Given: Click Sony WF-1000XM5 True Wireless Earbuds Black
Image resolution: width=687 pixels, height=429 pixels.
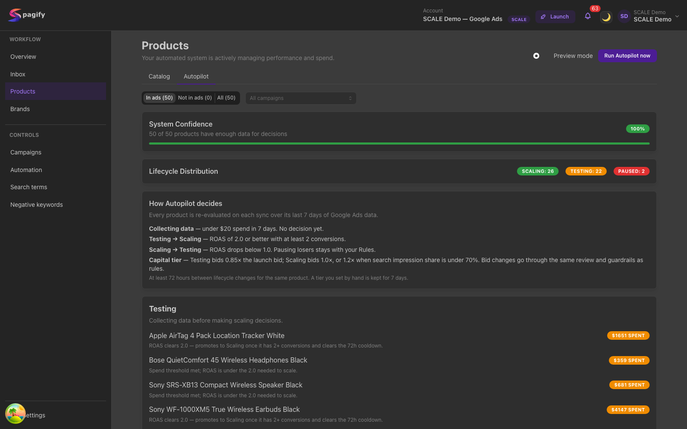Looking at the screenshot, I should point(224,410).
